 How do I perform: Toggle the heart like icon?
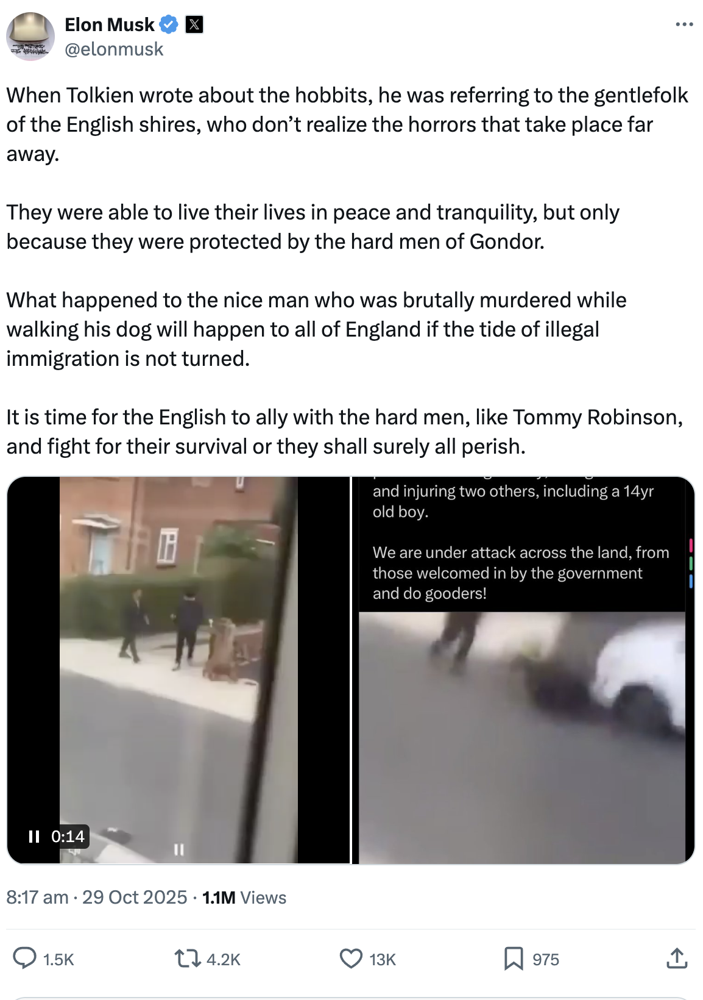(x=351, y=959)
